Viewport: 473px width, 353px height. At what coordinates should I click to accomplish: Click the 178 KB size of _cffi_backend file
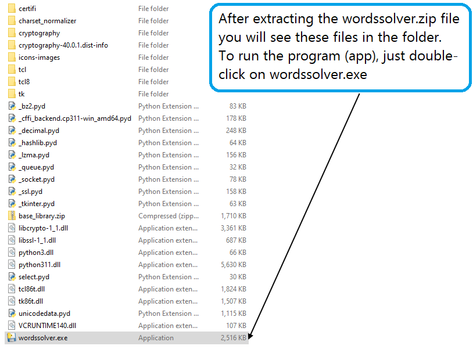click(x=236, y=118)
